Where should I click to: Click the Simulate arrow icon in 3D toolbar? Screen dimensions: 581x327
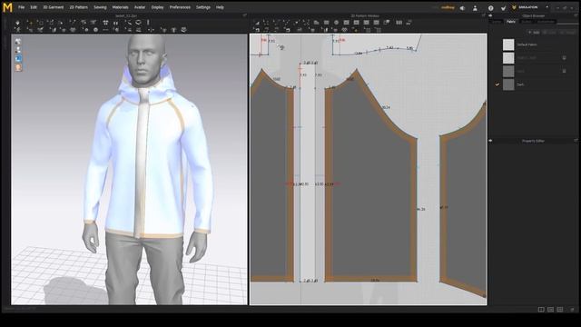(x=17, y=23)
